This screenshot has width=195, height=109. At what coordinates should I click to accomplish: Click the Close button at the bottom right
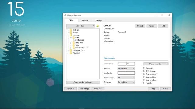click(x=165, y=89)
